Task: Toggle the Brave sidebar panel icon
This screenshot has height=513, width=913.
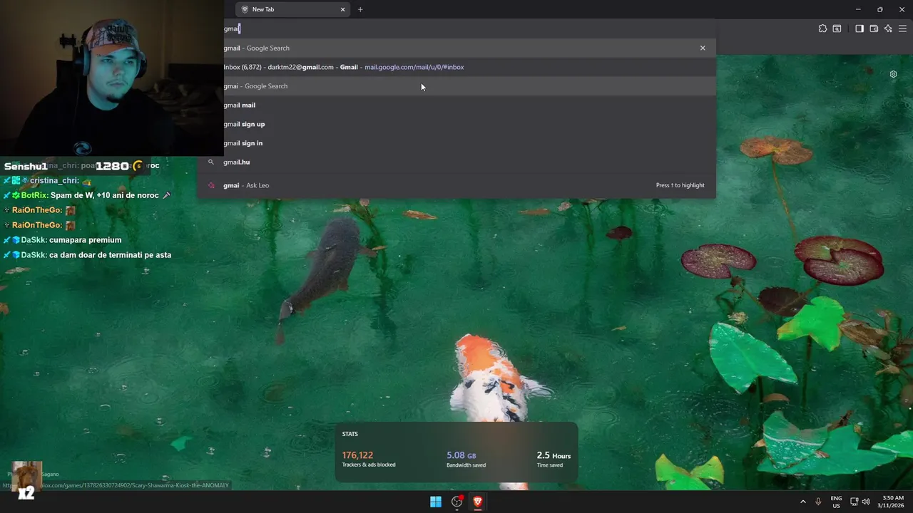Action: click(860, 28)
